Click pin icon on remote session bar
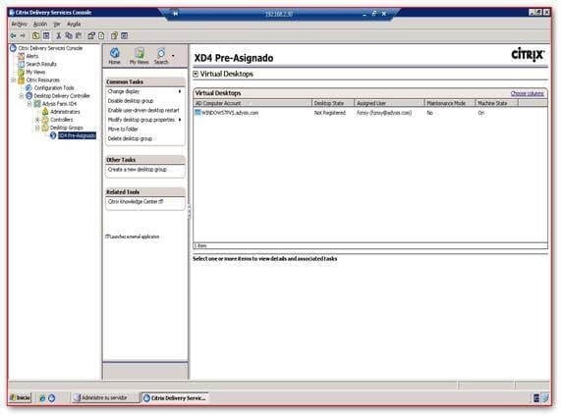Image resolution: width=561 pixels, height=417 pixels. pos(175,14)
